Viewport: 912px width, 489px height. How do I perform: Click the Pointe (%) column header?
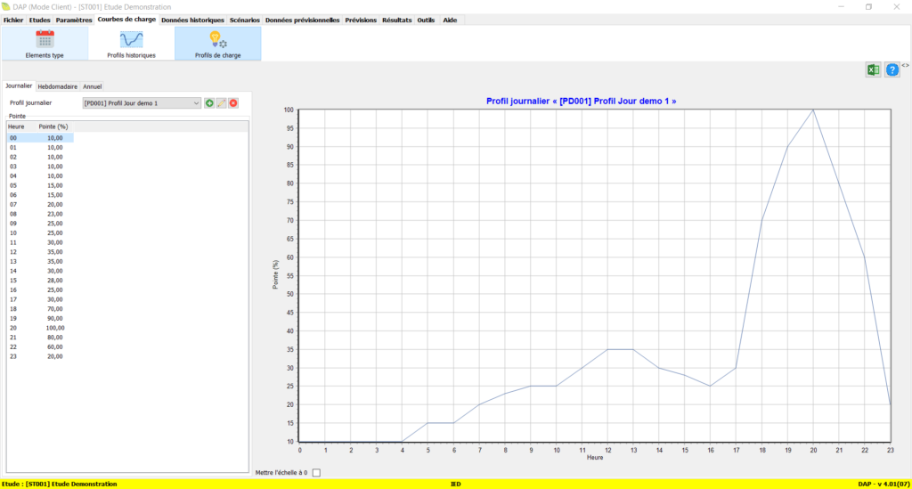[54, 127]
